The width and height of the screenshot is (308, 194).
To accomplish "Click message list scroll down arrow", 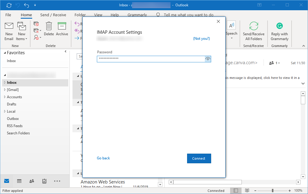I will 160,184.
